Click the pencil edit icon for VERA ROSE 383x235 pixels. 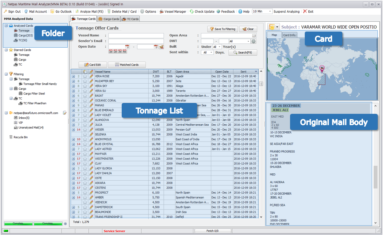(x=91, y=76)
